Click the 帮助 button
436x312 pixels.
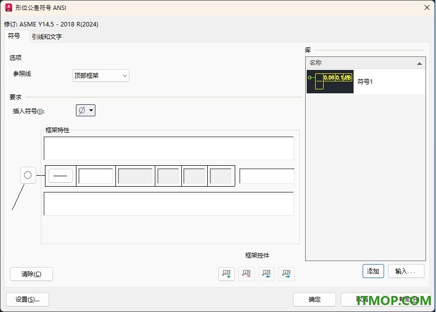pyautogui.click(x=410, y=299)
